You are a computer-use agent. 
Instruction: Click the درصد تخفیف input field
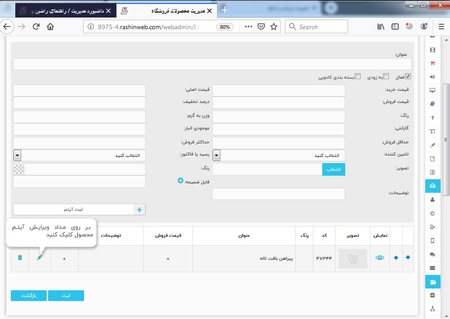click(80, 103)
